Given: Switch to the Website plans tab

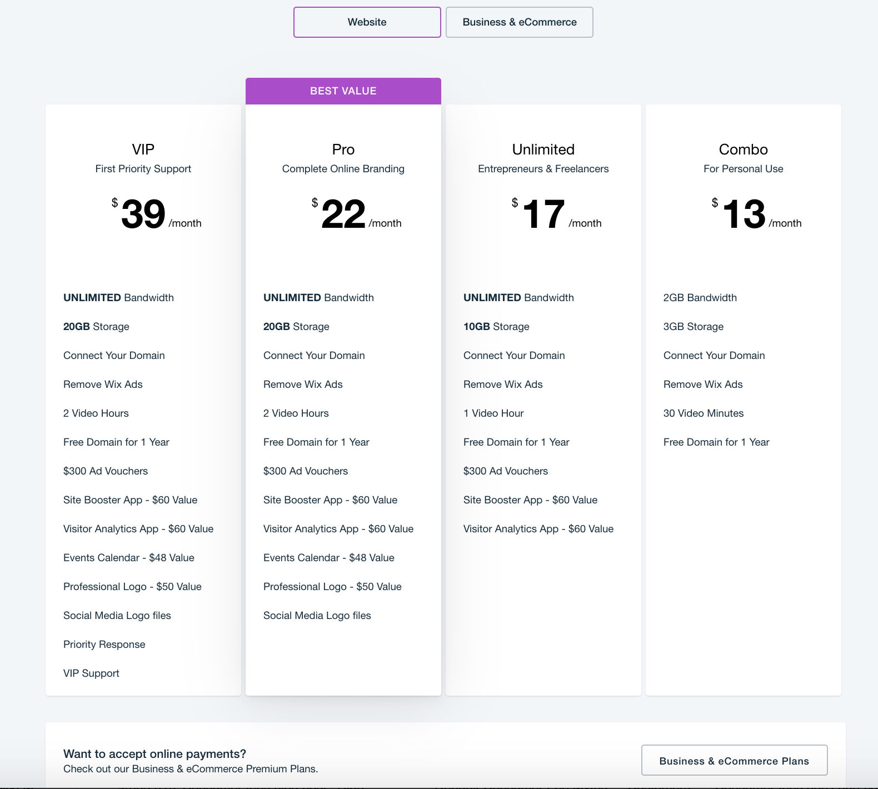Looking at the screenshot, I should pos(367,22).
